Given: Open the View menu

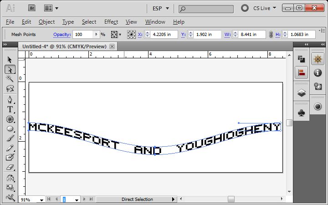Looking at the screenshot, I should pos(131,22).
